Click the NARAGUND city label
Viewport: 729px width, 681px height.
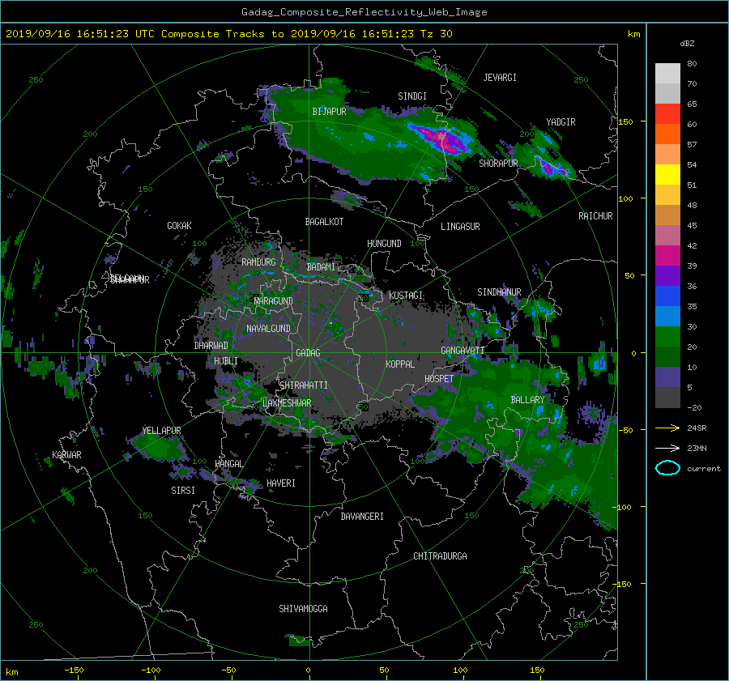point(274,301)
